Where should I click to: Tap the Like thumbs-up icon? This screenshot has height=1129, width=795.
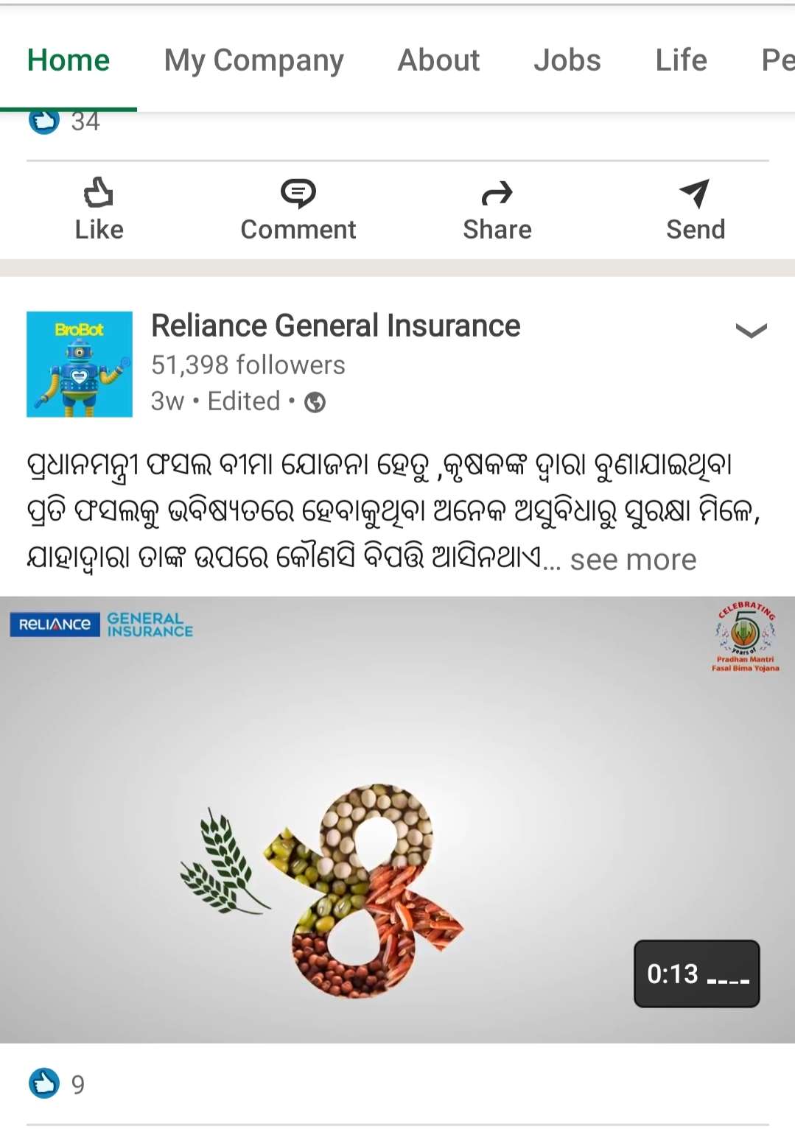point(98,193)
